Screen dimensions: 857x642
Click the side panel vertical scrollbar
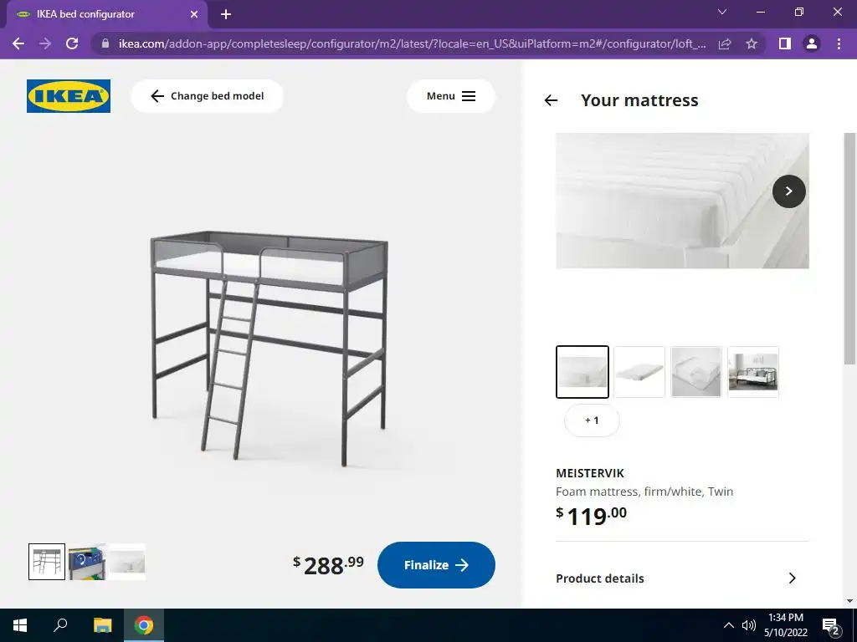(x=849, y=247)
